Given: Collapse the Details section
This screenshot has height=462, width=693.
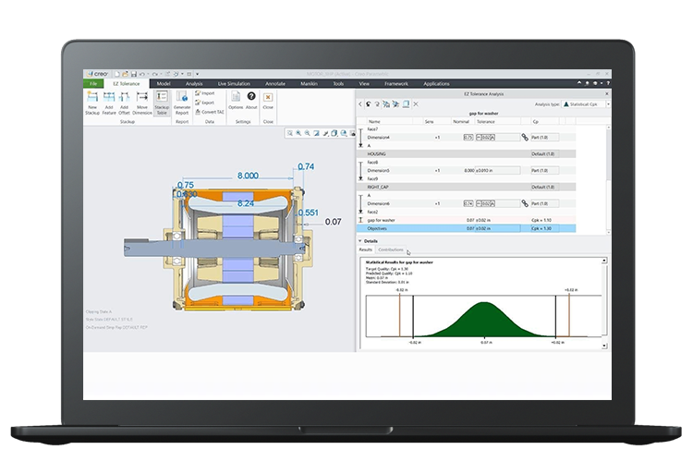Looking at the screenshot, I should 360,240.
